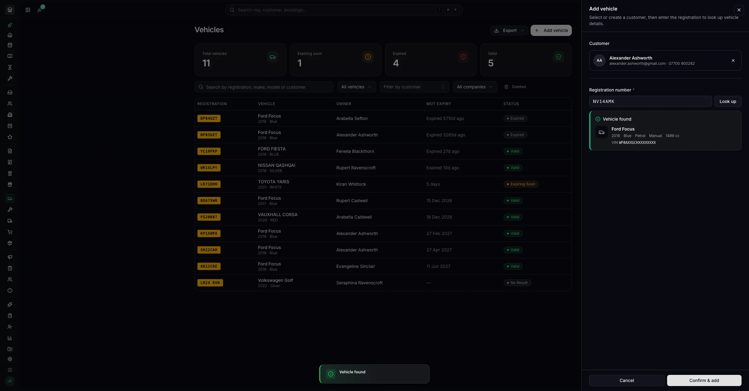Click the Vehicle found toast notification
The width and height of the screenshot is (749, 391).
[x=375, y=374]
